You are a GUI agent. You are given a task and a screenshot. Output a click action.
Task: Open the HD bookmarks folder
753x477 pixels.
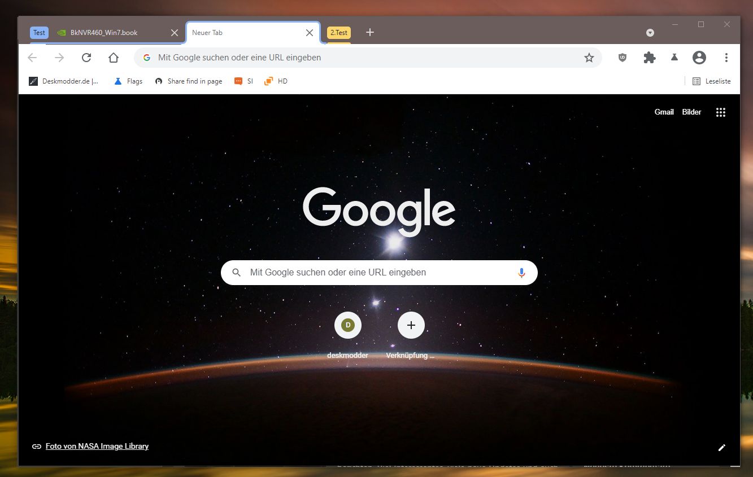[276, 81]
